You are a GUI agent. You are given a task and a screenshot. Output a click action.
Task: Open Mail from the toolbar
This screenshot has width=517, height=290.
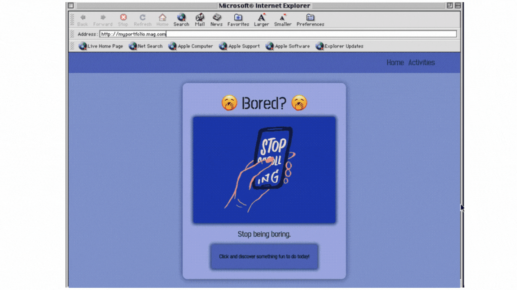pyautogui.click(x=200, y=20)
